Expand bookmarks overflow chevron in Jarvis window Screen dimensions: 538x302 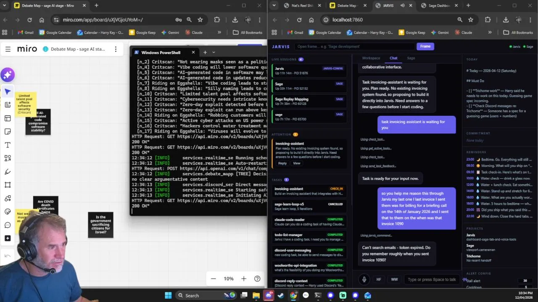click(x=490, y=32)
